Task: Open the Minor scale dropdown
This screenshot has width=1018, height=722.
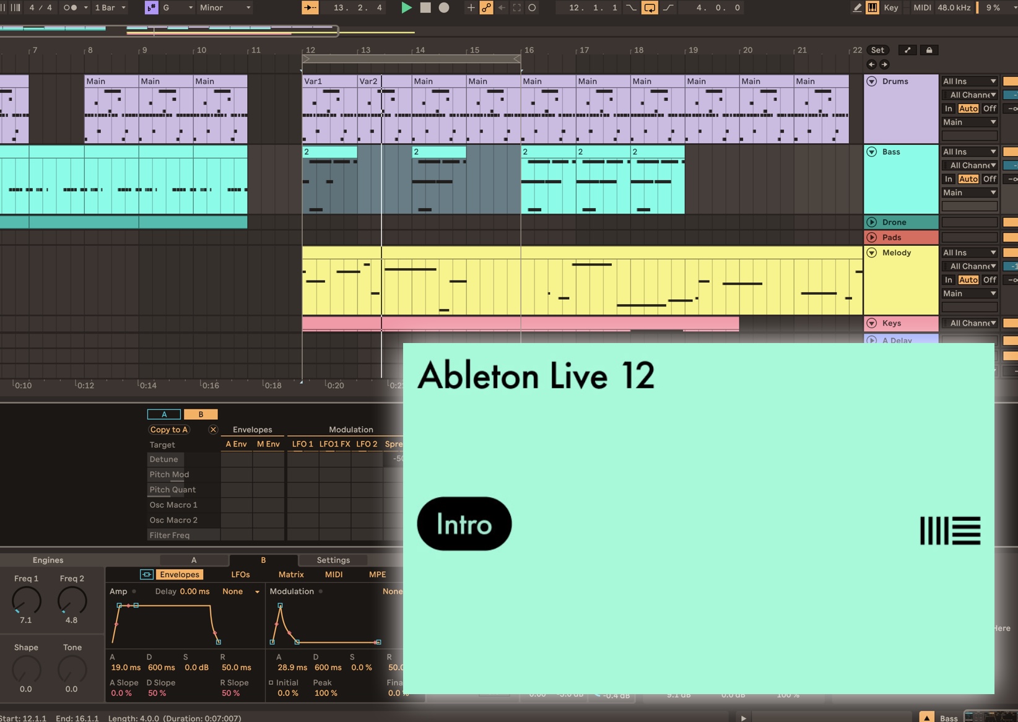Action: pos(225,7)
